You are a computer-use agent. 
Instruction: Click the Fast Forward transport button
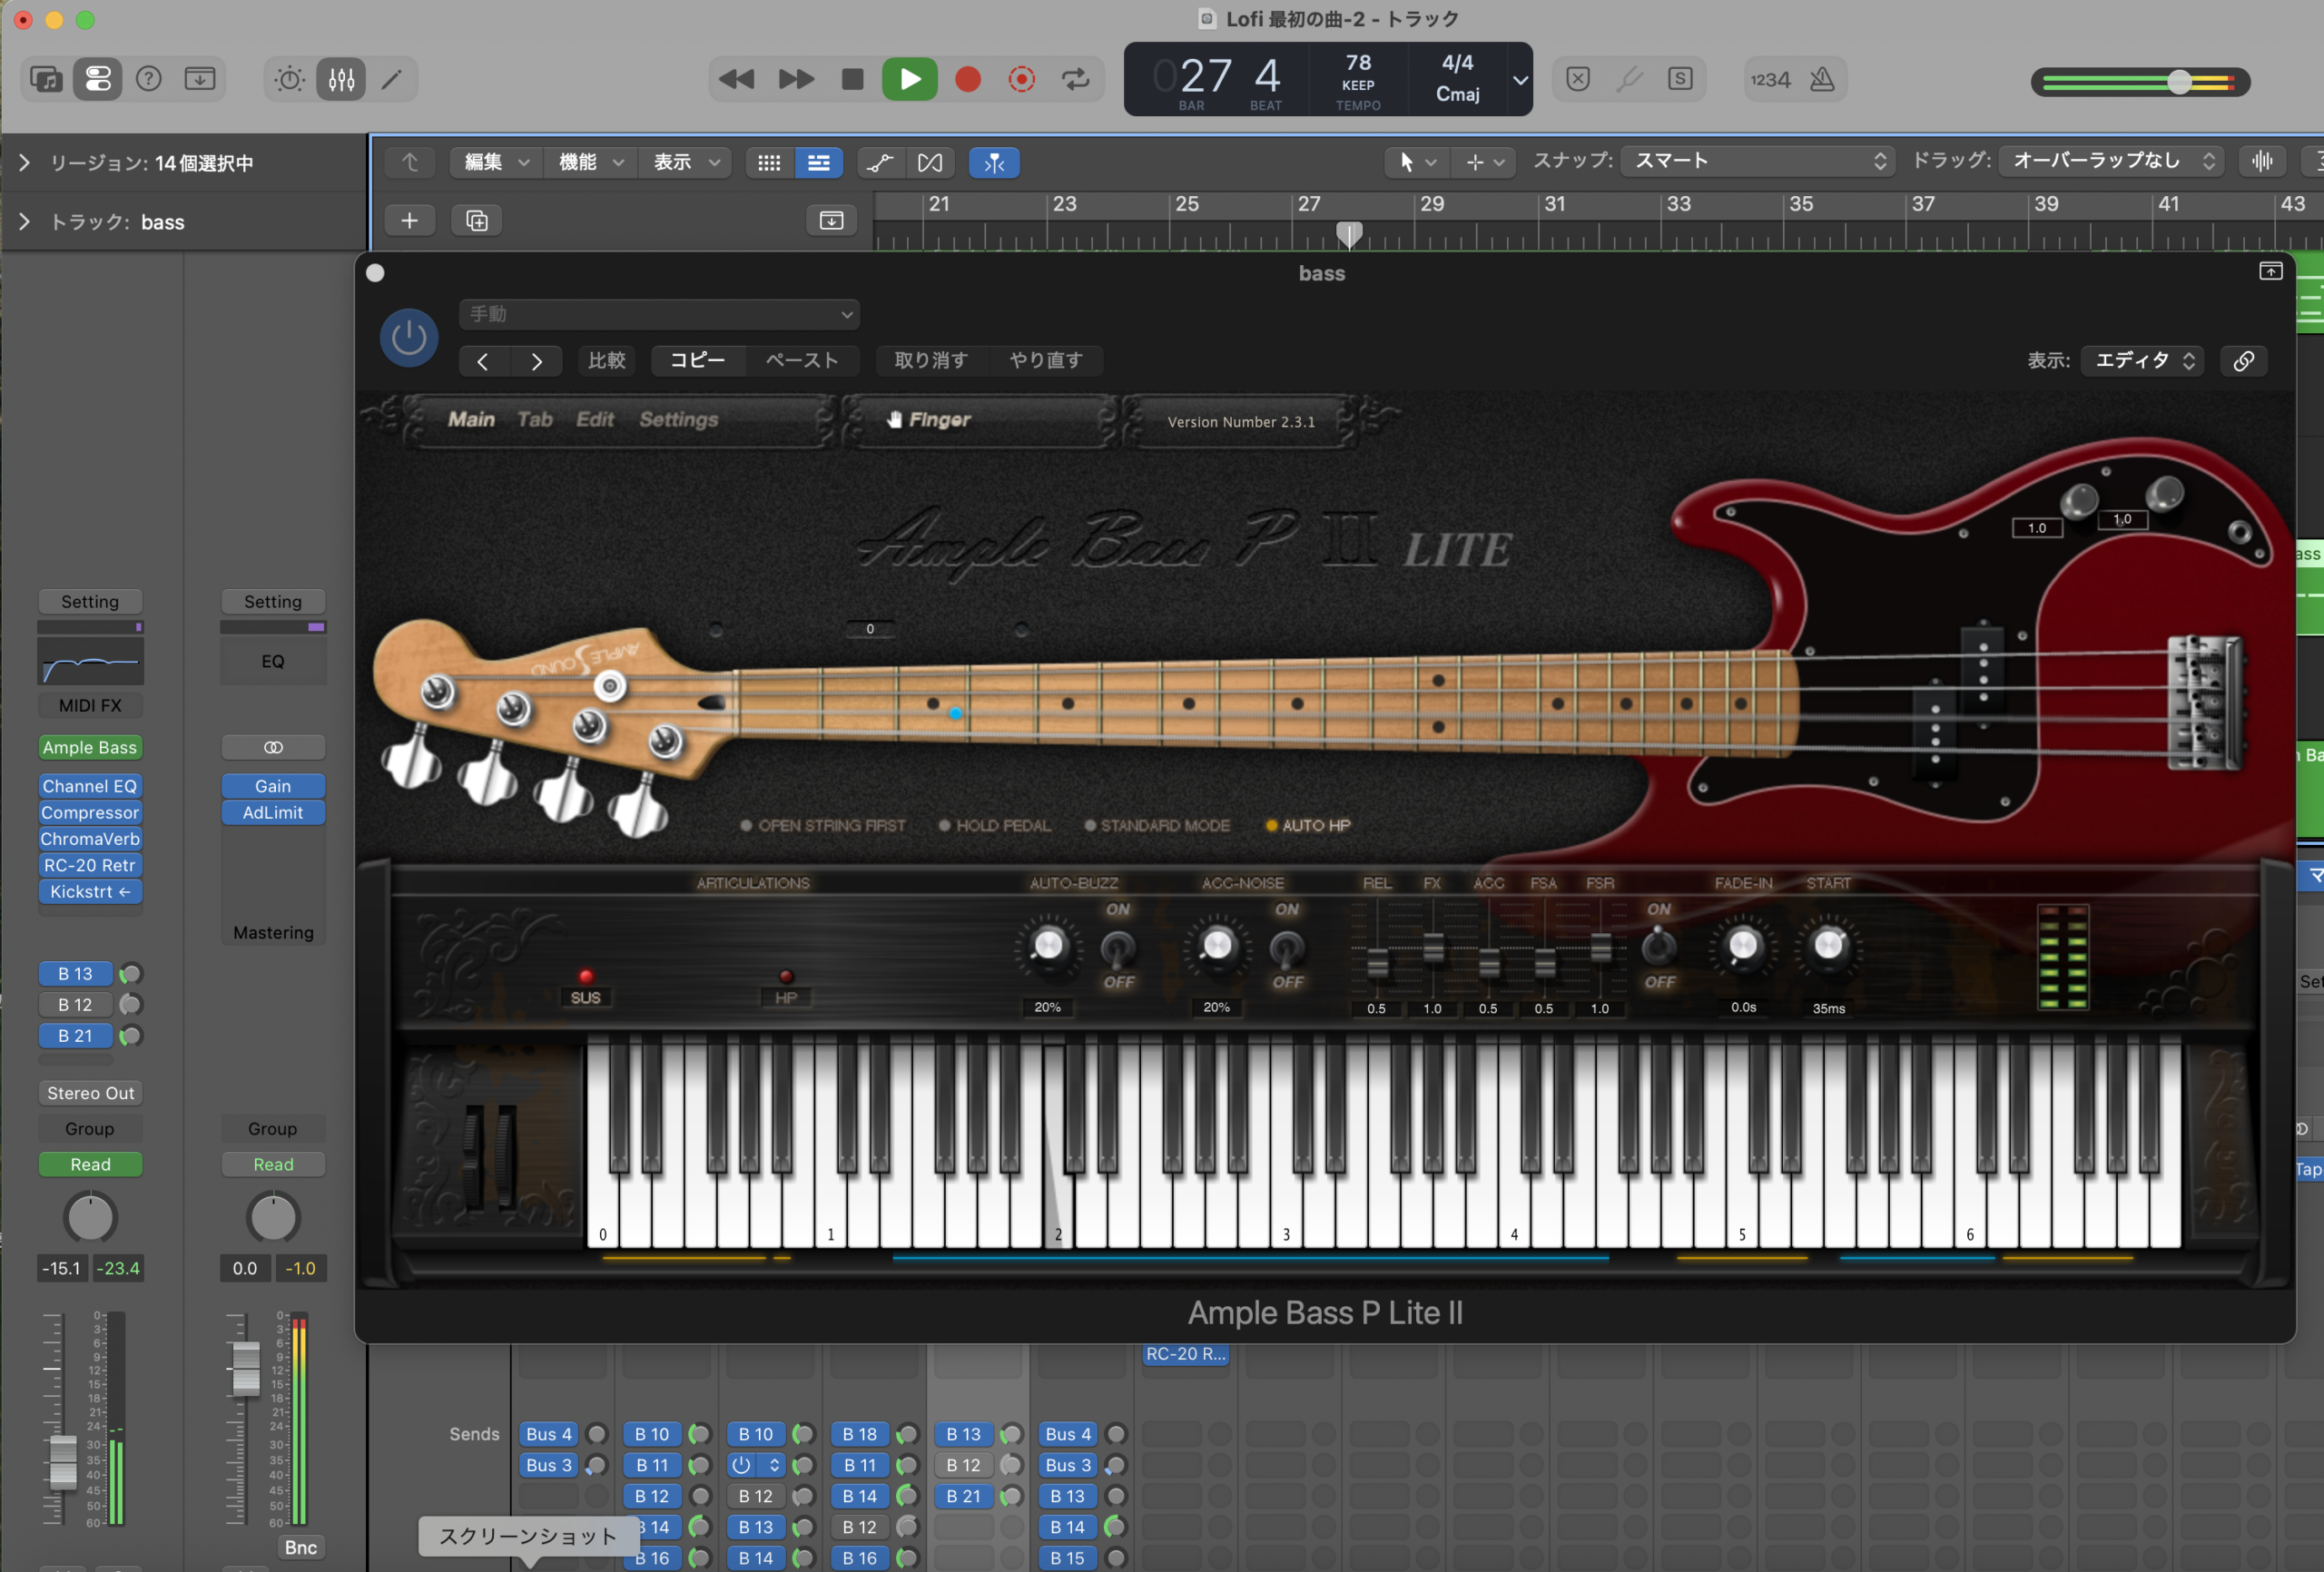coord(796,79)
